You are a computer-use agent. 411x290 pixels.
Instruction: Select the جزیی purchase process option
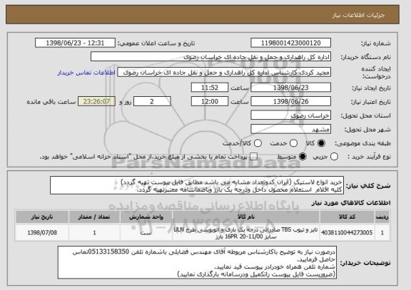(x=334, y=157)
